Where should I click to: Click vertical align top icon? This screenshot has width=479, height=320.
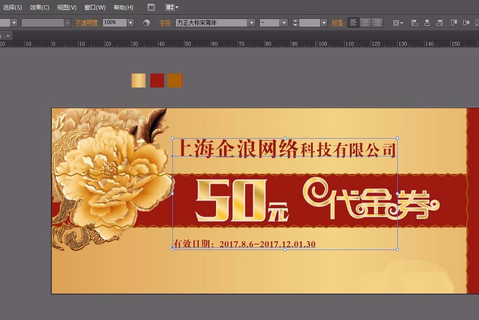pos(454,23)
